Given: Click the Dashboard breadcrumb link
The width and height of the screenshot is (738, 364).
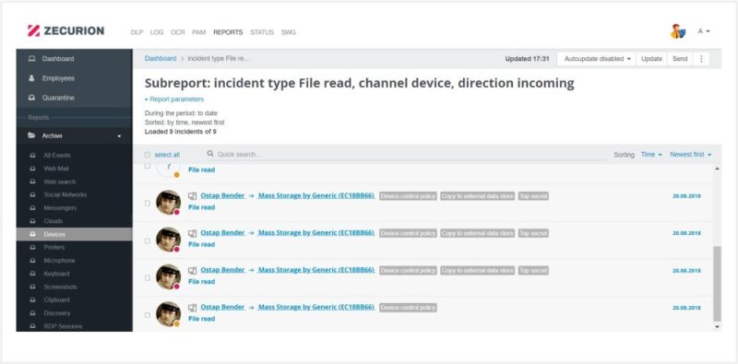Looking at the screenshot, I should click(x=160, y=59).
